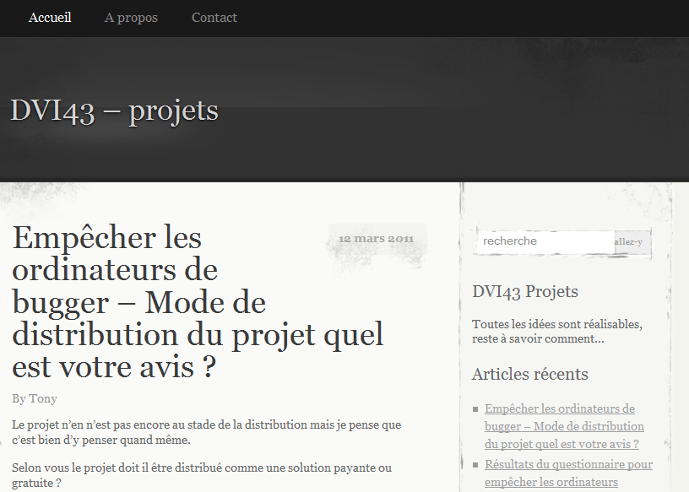Navigate to the "Contact" page

pos(214,17)
